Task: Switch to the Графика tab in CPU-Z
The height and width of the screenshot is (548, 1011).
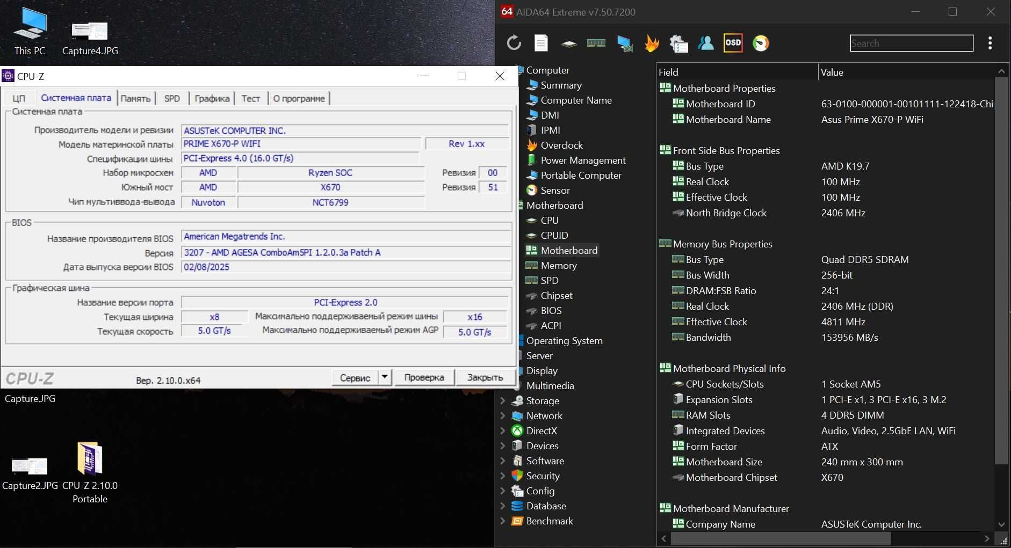Action: pyautogui.click(x=212, y=98)
